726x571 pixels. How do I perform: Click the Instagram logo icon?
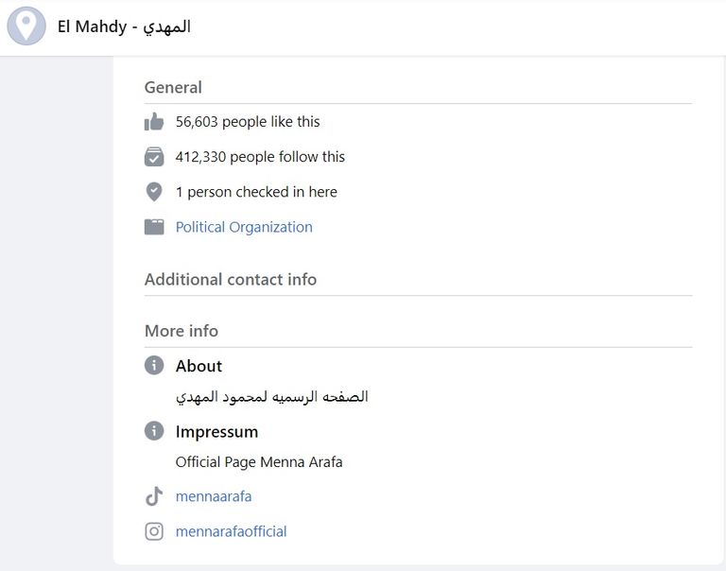(x=154, y=531)
